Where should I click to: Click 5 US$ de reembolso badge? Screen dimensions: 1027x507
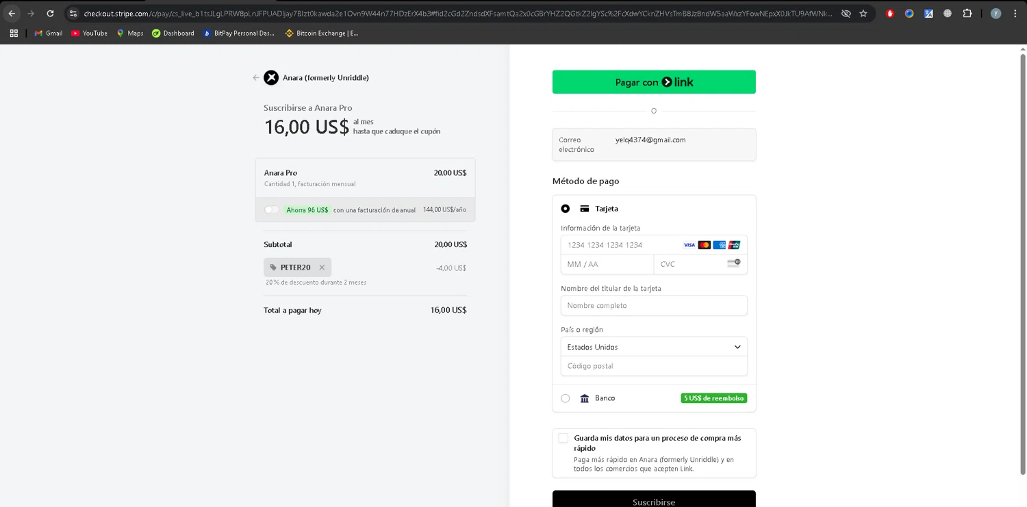coord(713,398)
